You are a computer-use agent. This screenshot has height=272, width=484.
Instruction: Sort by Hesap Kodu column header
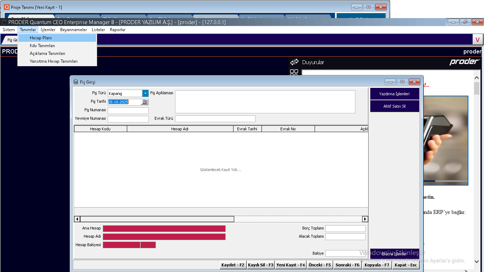tap(100, 129)
